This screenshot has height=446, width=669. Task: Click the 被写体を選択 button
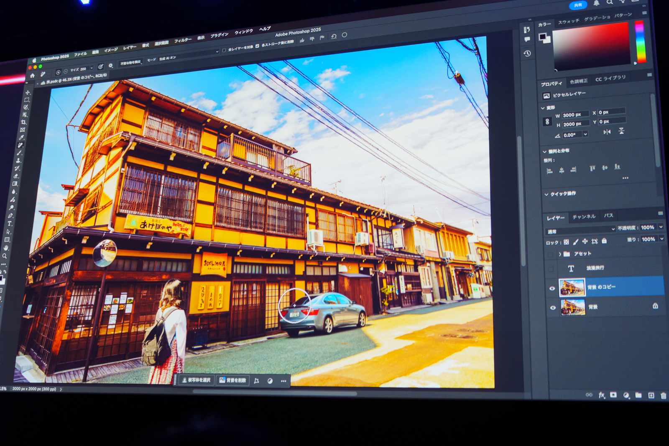[196, 381]
